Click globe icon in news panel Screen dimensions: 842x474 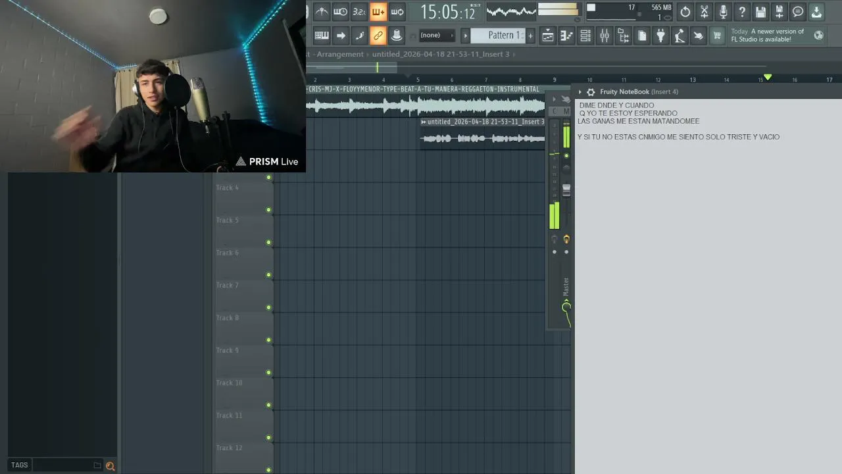[819, 36]
